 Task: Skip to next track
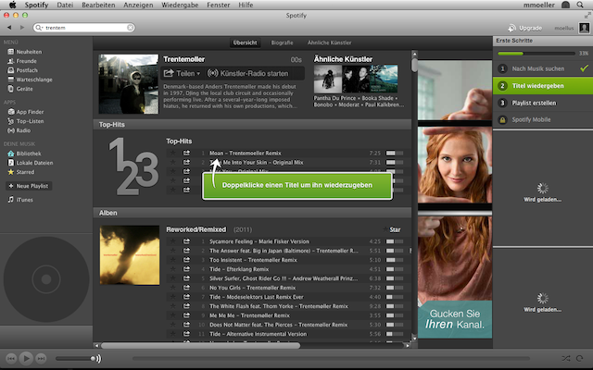[41, 358]
